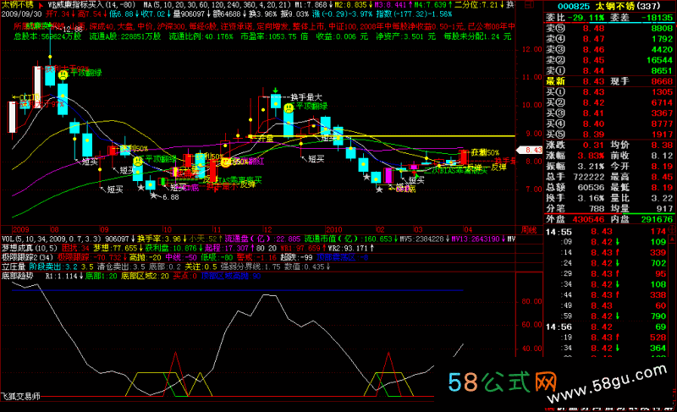Click the 市盈率:1053.75 倍 text

274,36
